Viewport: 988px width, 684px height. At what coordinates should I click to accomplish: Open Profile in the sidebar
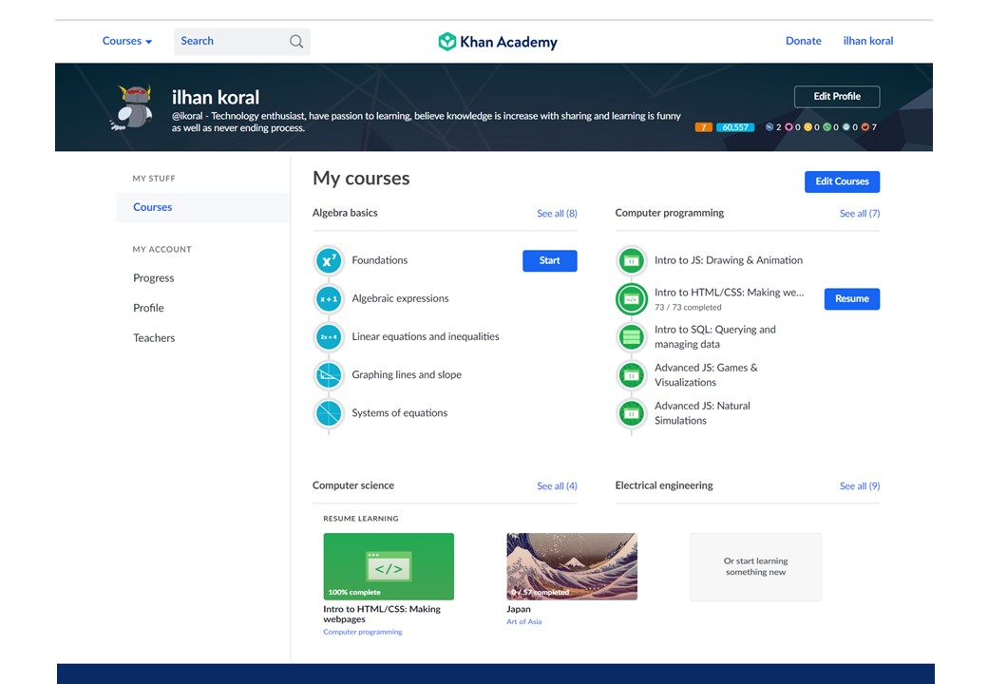pos(149,308)
